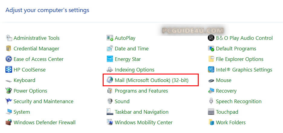
Task: Open Default Programs link
Action: pos(236,49)
